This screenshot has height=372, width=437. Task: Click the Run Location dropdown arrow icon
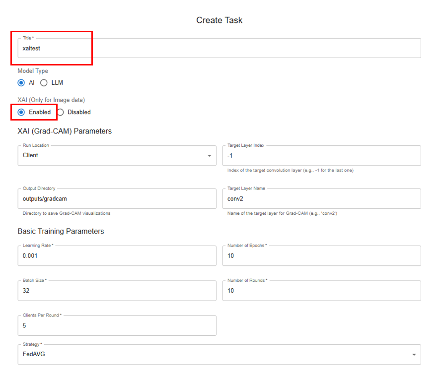click(x=209, y=156)
